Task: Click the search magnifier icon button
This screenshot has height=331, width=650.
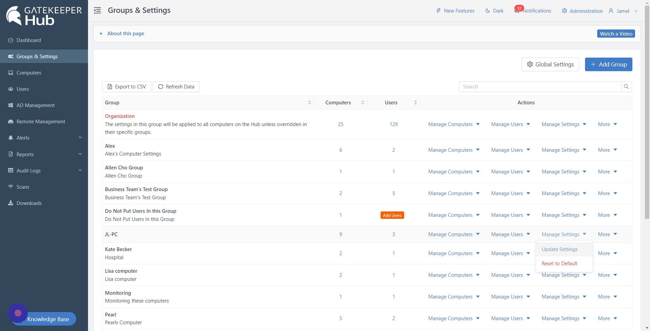Action: (x=627, y=87)
